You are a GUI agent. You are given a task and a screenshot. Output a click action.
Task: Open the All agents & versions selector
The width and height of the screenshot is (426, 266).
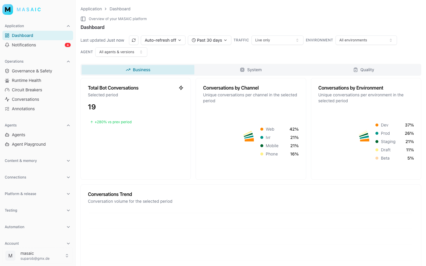click(121, 52)
